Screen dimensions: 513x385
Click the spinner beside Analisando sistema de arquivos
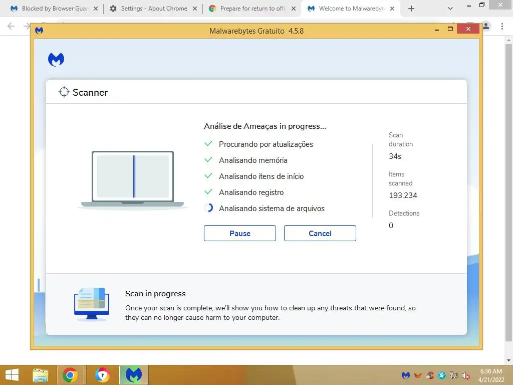(209, 208)
